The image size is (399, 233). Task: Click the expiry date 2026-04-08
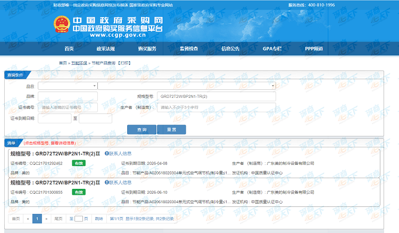(157, 163)
